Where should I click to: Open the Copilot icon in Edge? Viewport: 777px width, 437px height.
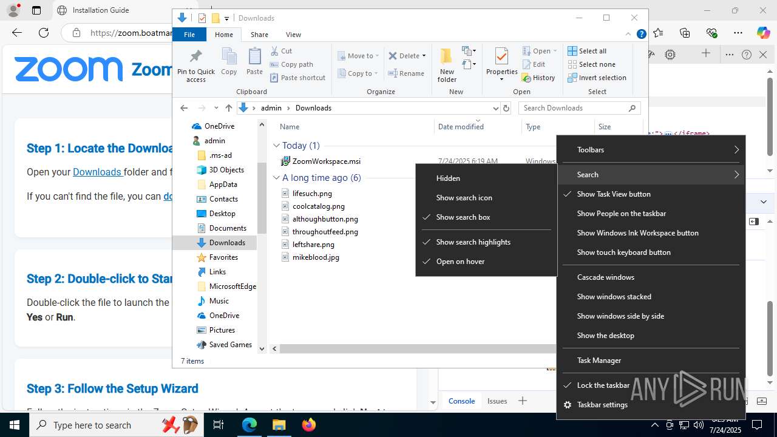coord(763,33)
